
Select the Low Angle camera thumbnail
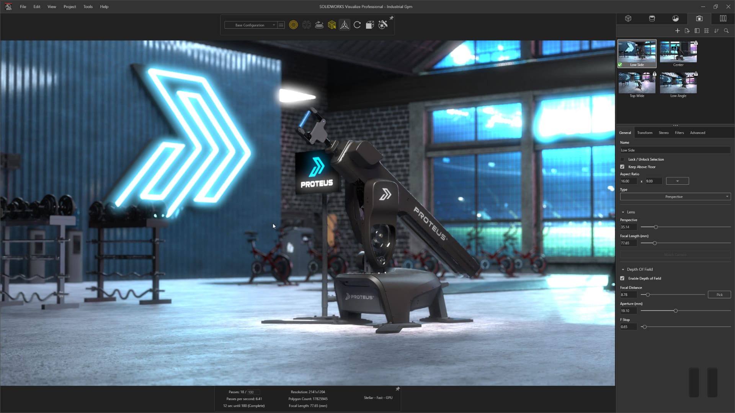pos(678,83)
